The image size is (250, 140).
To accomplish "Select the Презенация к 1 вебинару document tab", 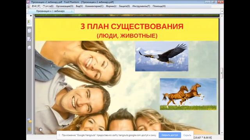I will coord(50,11).
